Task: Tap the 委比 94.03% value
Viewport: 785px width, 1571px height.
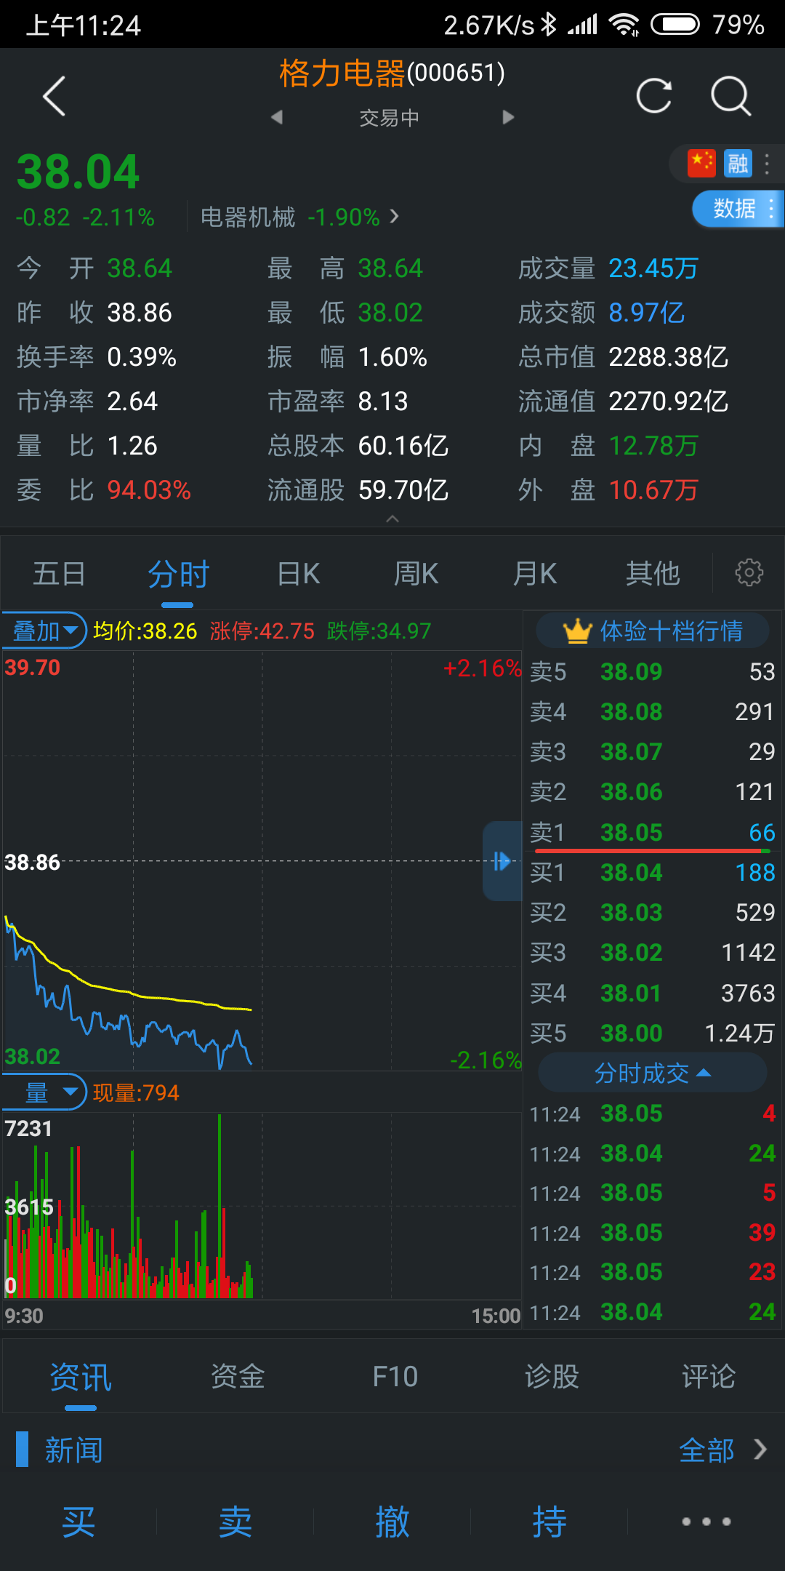Action: pyautogui.click(x=149, y=490)
